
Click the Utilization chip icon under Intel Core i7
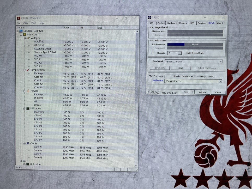point(28,108)
